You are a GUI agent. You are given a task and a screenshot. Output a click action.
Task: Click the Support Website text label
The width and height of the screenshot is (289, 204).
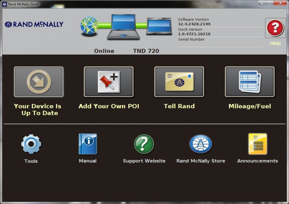144,161
